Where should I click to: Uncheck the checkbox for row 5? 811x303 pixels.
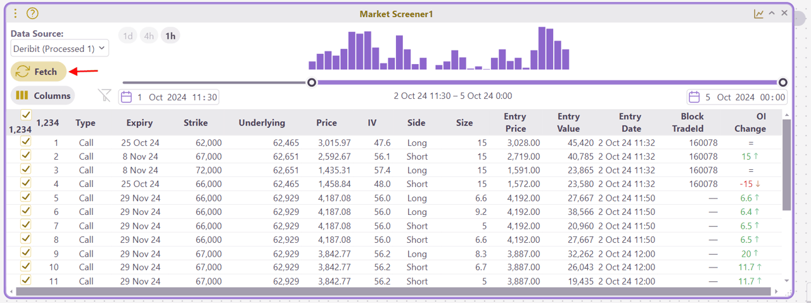click(x=26, y=197)
